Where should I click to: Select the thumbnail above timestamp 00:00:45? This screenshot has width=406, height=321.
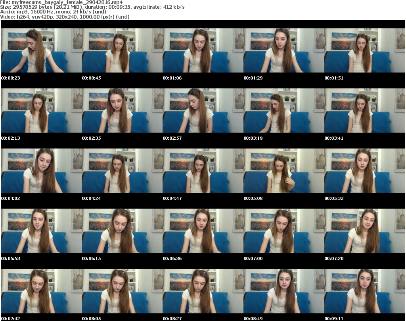[x=122, y=50]
